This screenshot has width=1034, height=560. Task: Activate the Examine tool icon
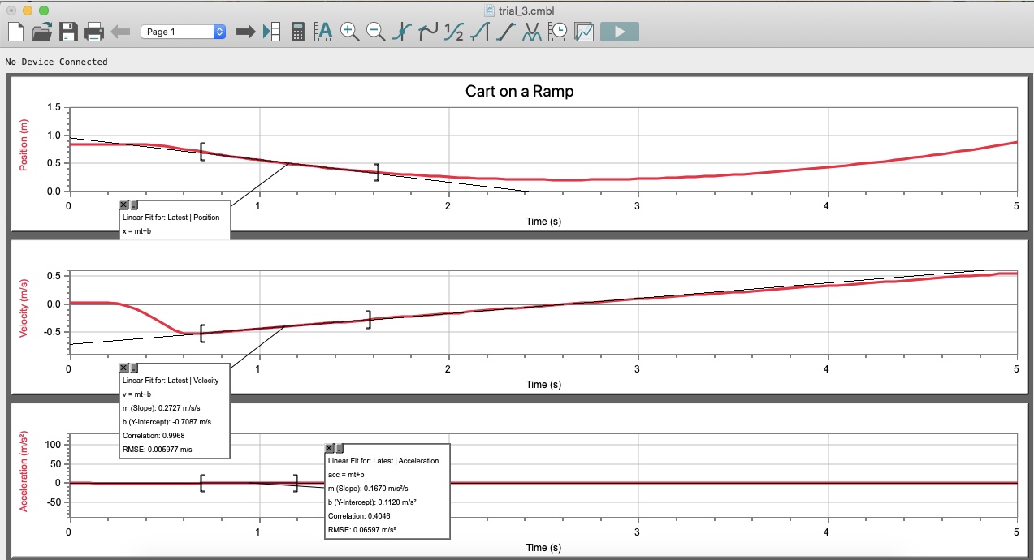402,32
